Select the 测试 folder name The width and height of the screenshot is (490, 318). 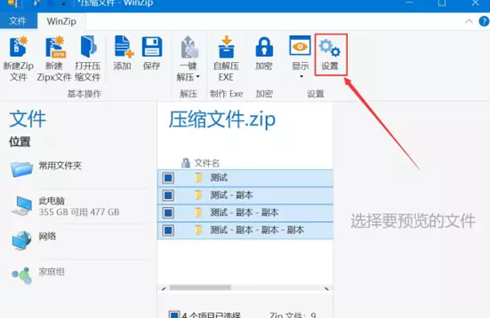[x=219, y=178]
